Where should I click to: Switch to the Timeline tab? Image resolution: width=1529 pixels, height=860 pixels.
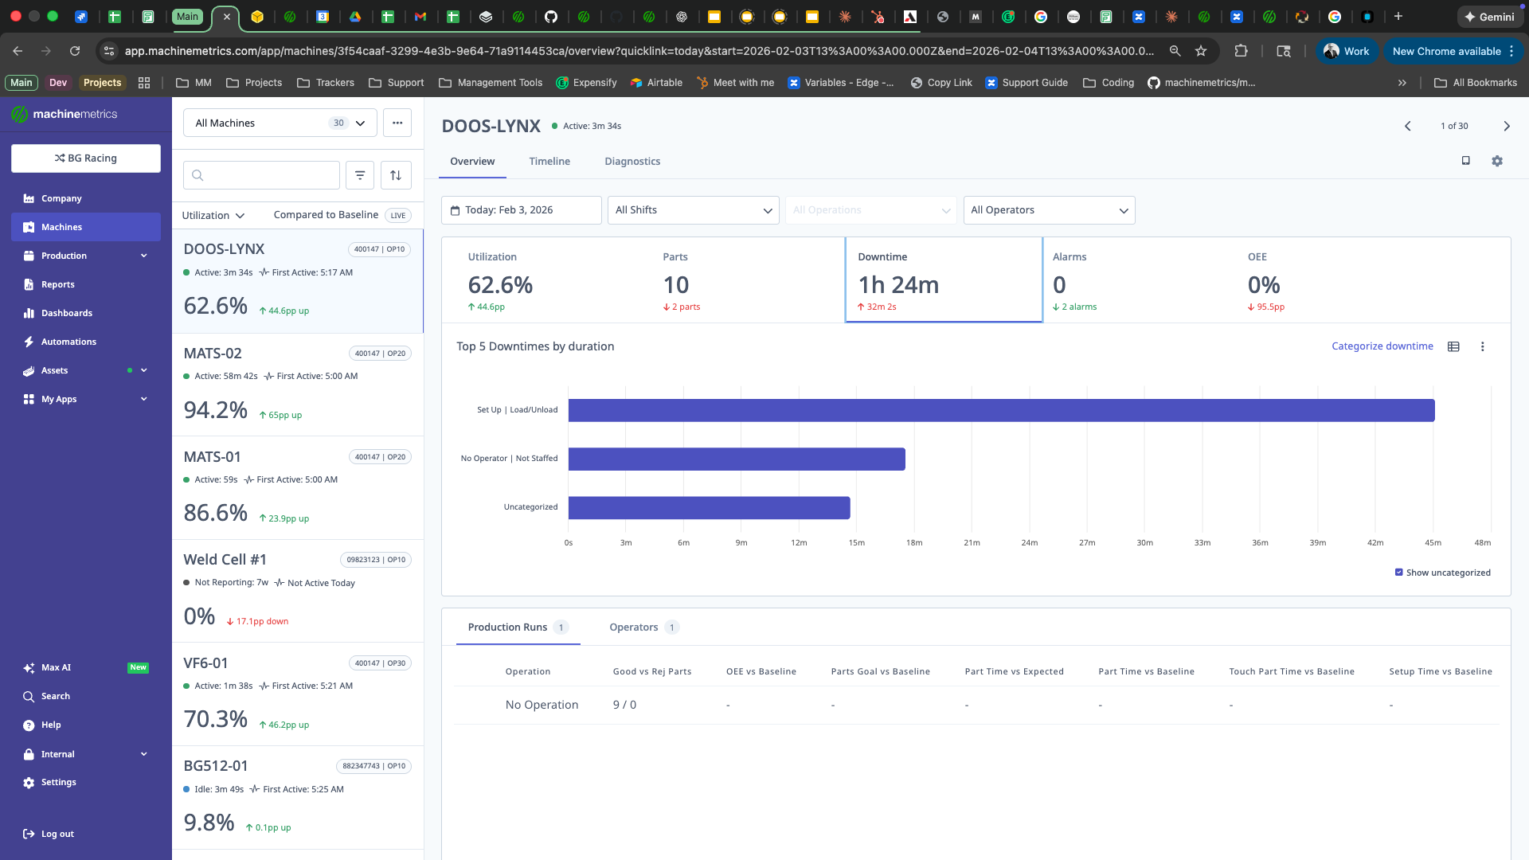coord(549,161)
